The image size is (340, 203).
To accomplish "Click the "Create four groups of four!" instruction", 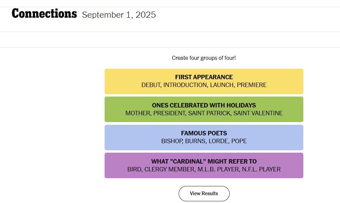I will (x=204, y=58).
